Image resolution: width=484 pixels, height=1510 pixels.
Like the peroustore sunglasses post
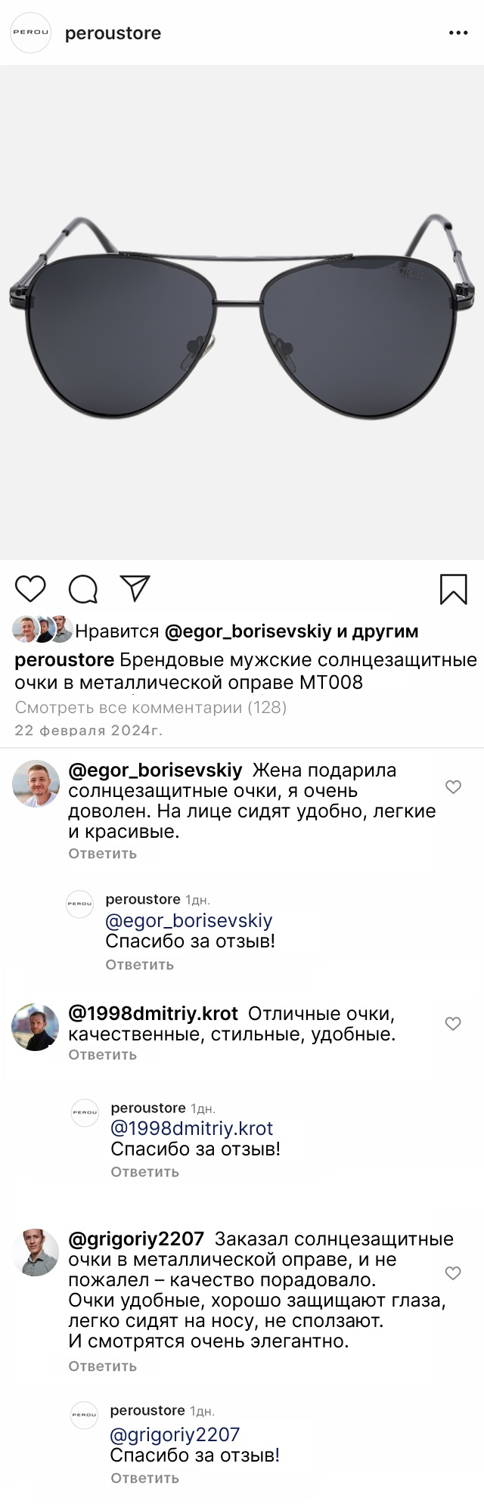(30, 588)
